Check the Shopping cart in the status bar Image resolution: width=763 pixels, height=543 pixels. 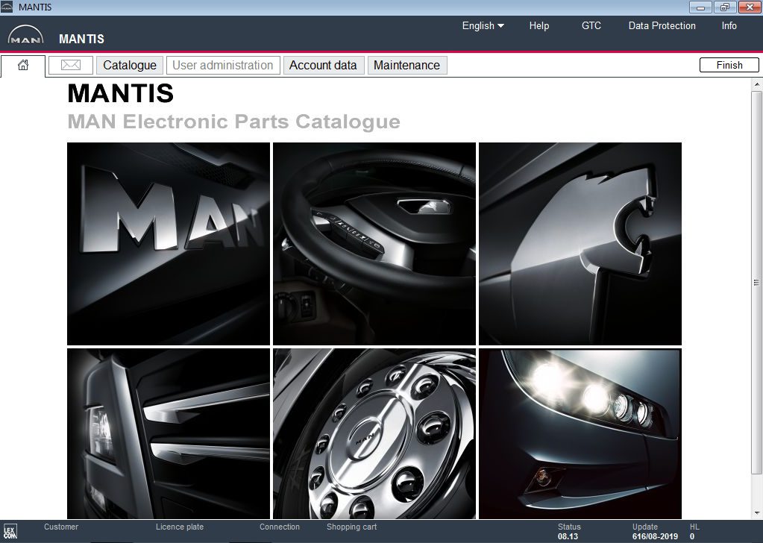coord(351,527)
